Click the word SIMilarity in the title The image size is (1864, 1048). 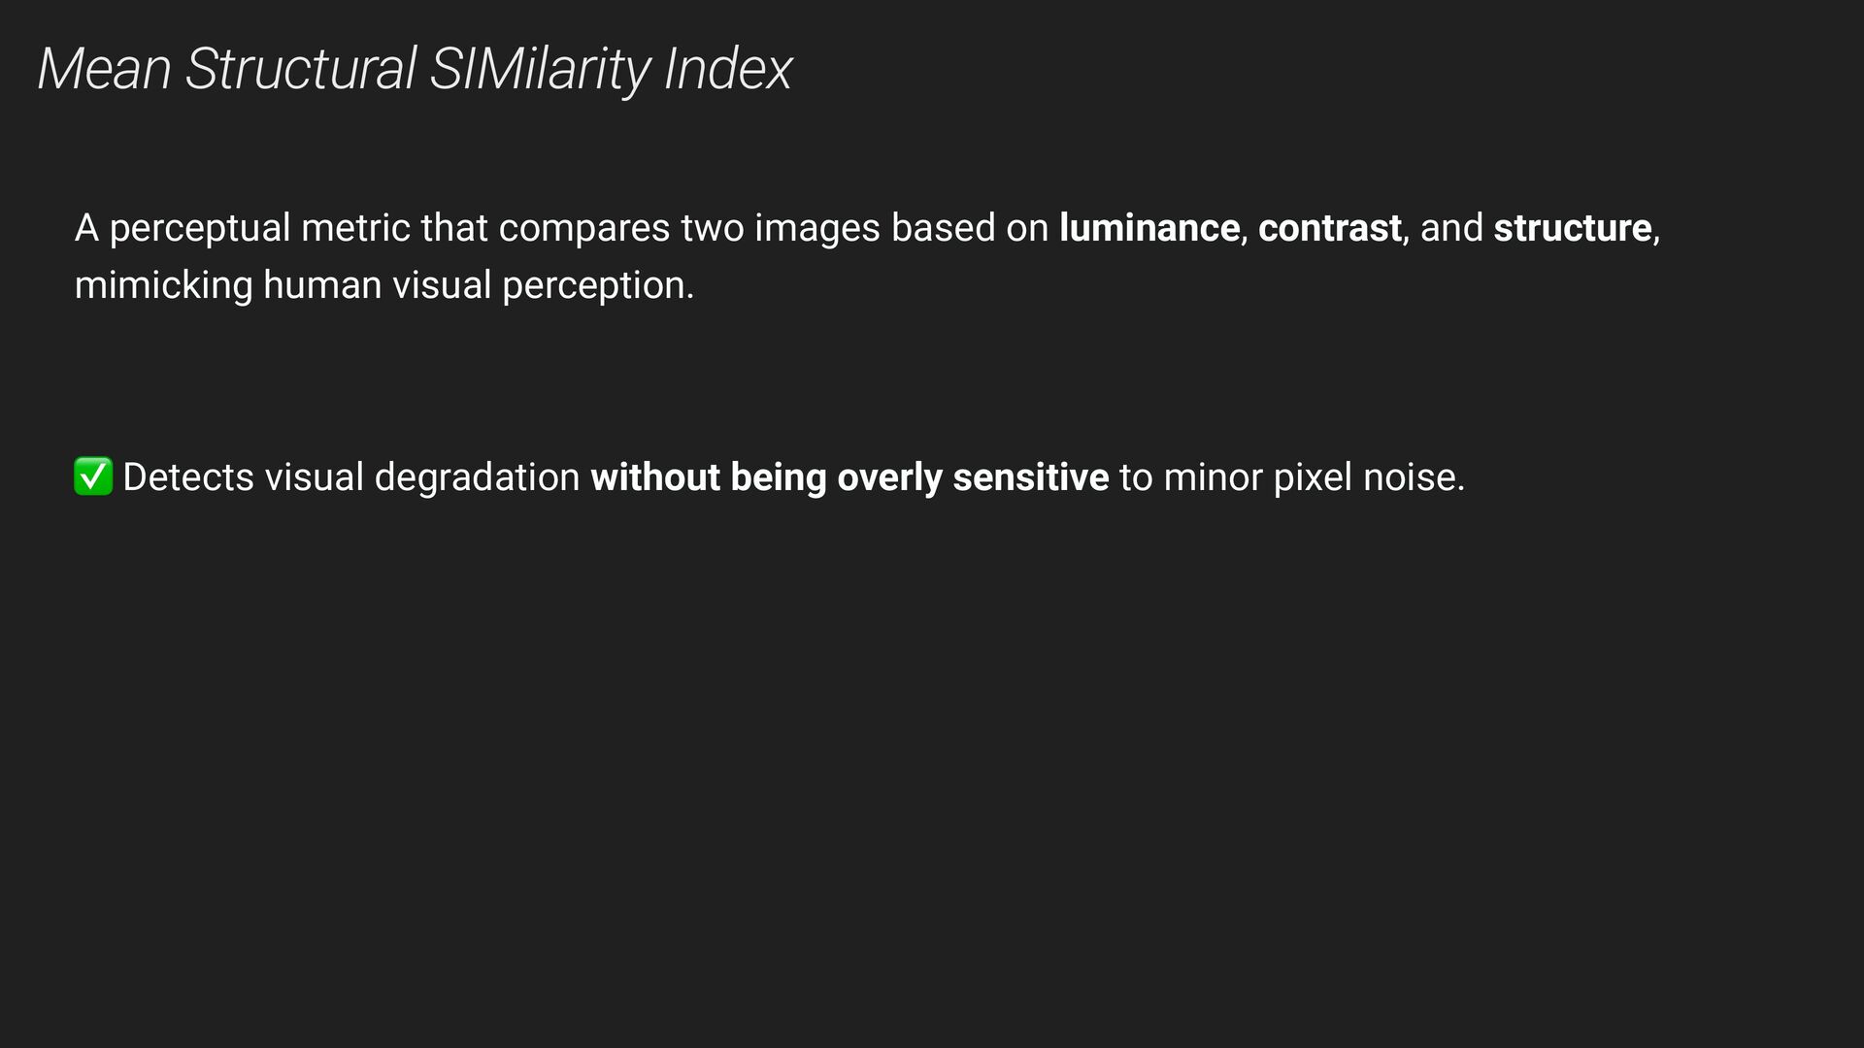tap(540, 70)
